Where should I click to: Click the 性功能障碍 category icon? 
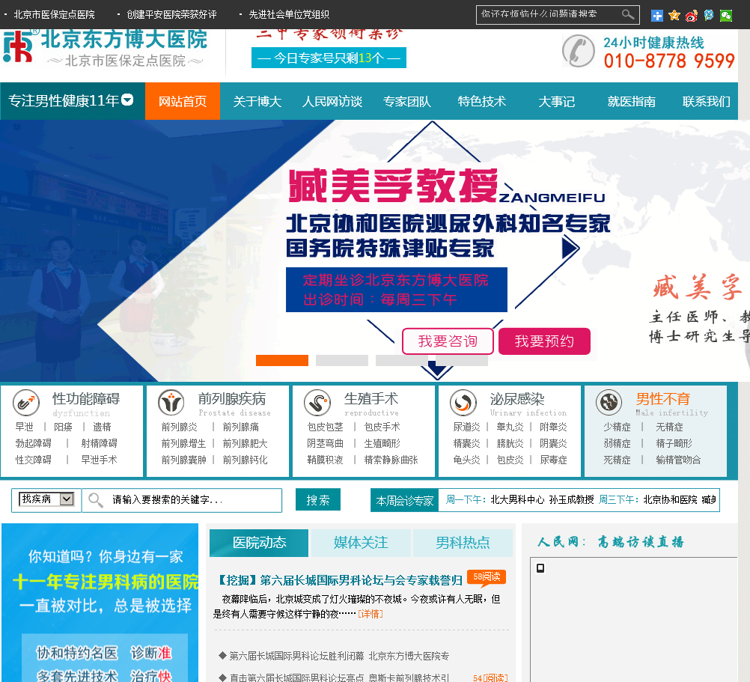coord(26,403)
